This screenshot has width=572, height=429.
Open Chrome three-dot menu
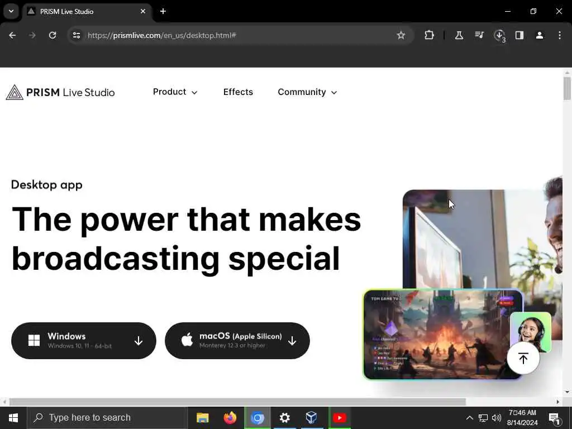click(x=560, y=35)
